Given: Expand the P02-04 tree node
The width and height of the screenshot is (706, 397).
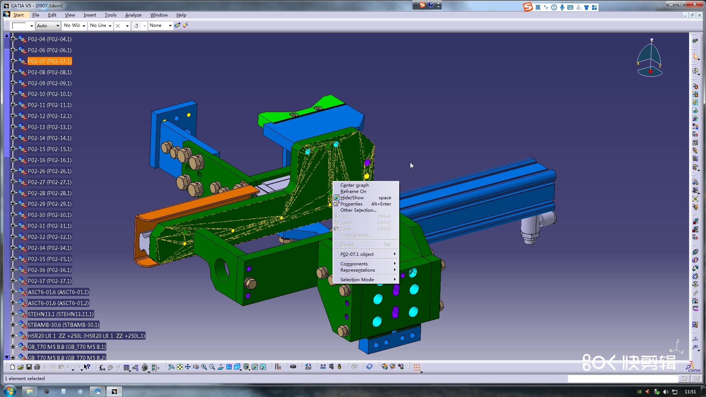Looking at the screenshot, I should tap(13, 39).
